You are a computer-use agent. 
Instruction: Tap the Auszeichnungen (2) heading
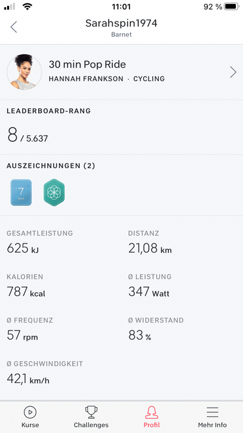point(51,166)
